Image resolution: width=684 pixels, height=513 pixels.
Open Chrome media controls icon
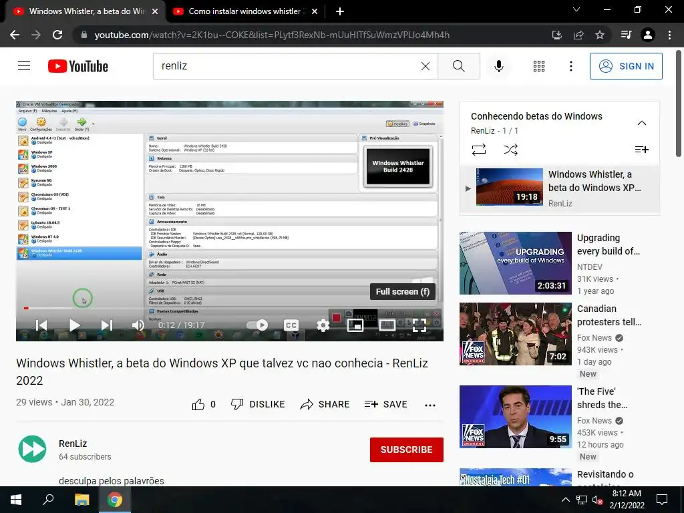(626, 35)
